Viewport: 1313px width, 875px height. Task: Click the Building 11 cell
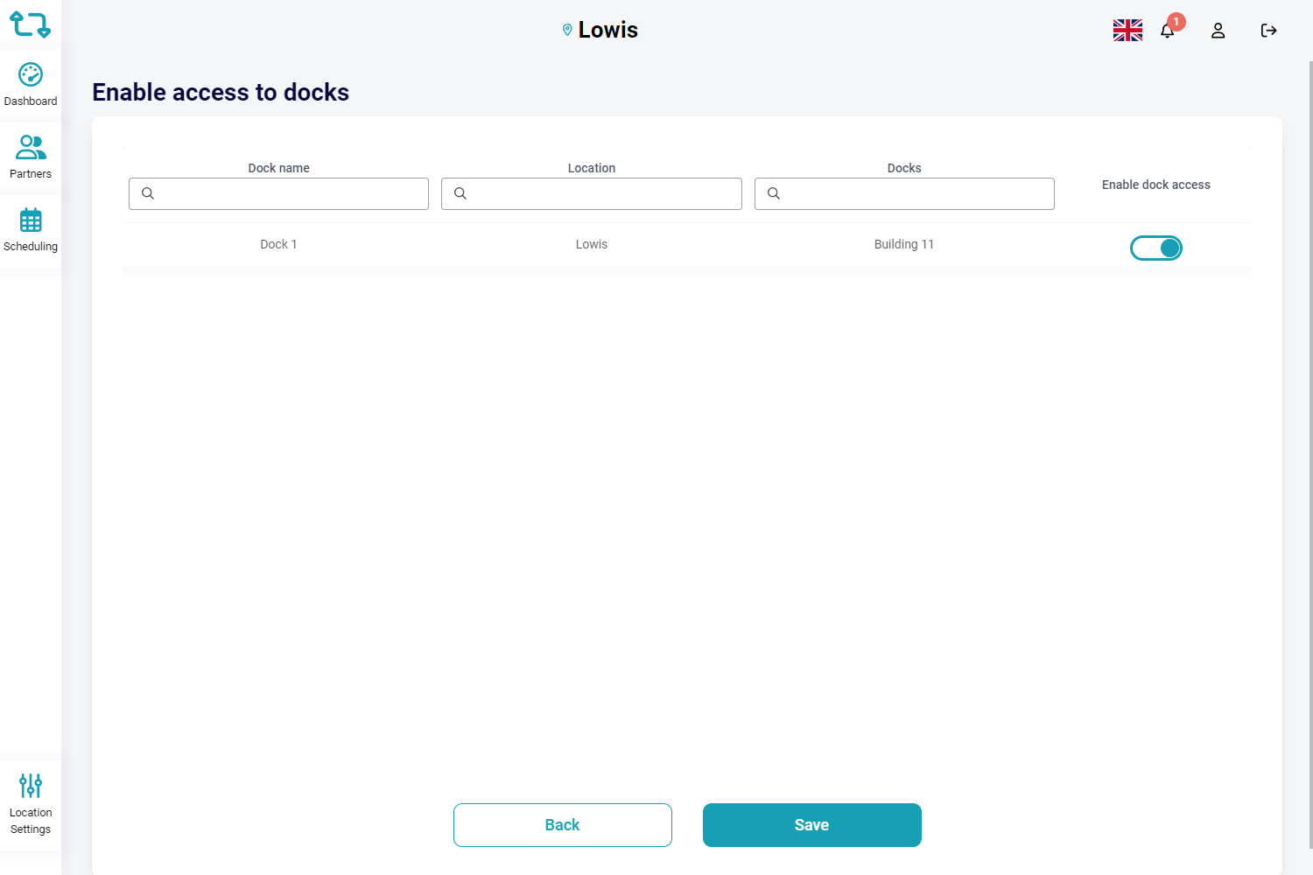click(x=904, y=244)
